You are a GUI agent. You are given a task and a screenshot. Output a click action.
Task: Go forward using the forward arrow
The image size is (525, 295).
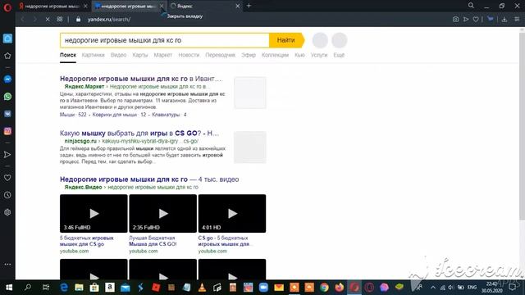pyautogui.click(x=34, y=20)
